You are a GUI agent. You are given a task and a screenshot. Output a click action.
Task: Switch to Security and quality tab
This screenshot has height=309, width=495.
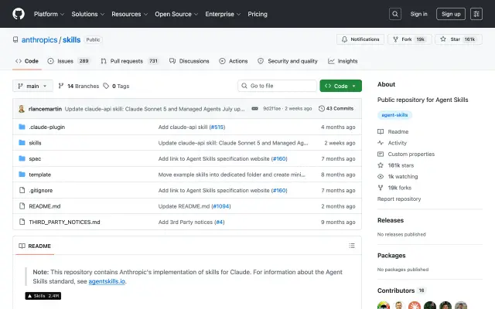click(288, 61)
